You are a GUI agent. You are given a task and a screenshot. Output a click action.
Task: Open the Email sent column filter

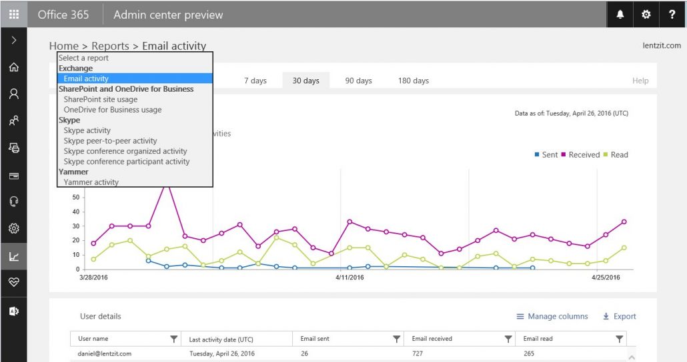click(x=397, y=339)
